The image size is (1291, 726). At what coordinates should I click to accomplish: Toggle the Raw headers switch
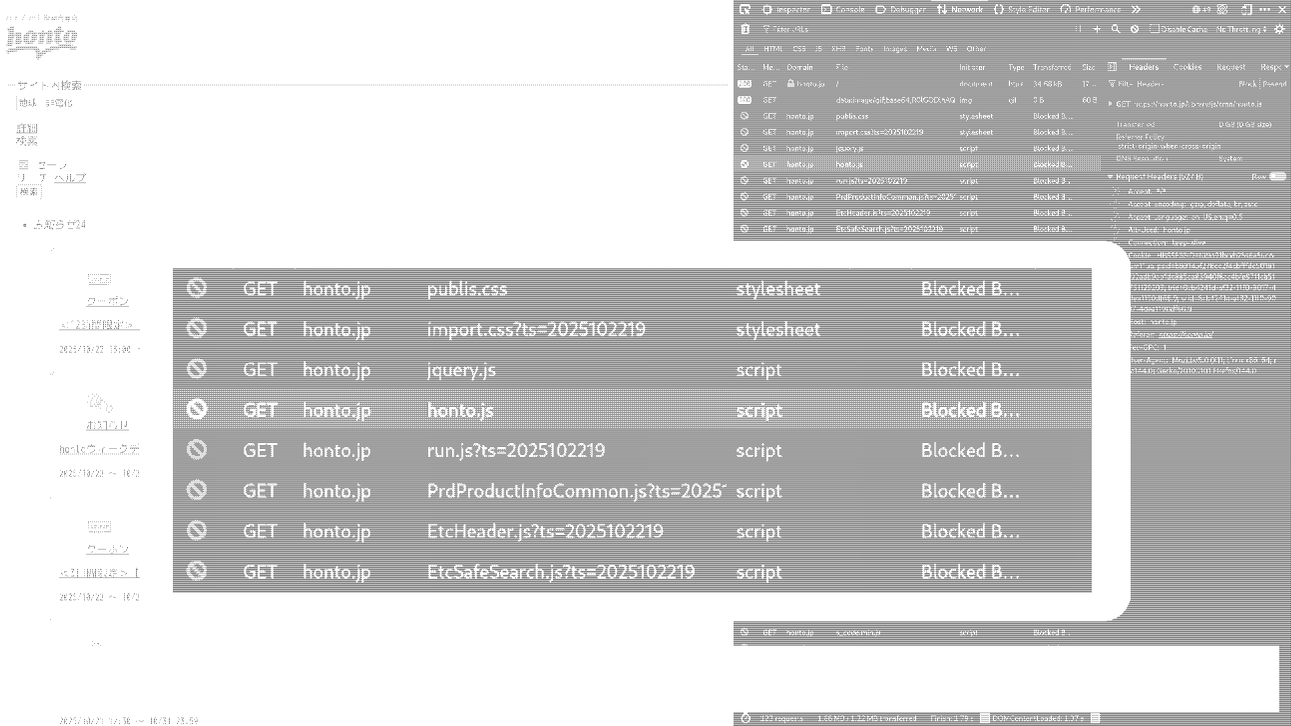[1278, 177]
